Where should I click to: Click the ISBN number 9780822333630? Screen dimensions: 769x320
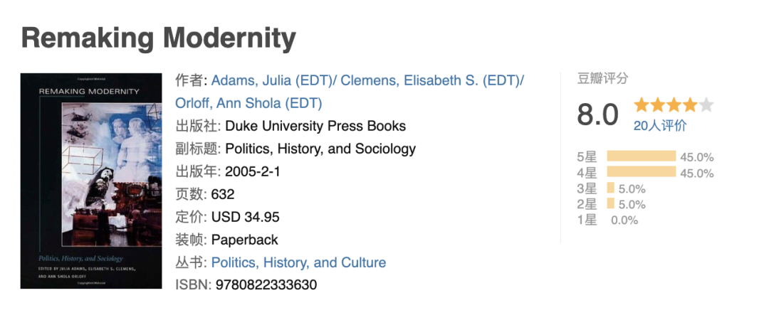click(266, 284)
